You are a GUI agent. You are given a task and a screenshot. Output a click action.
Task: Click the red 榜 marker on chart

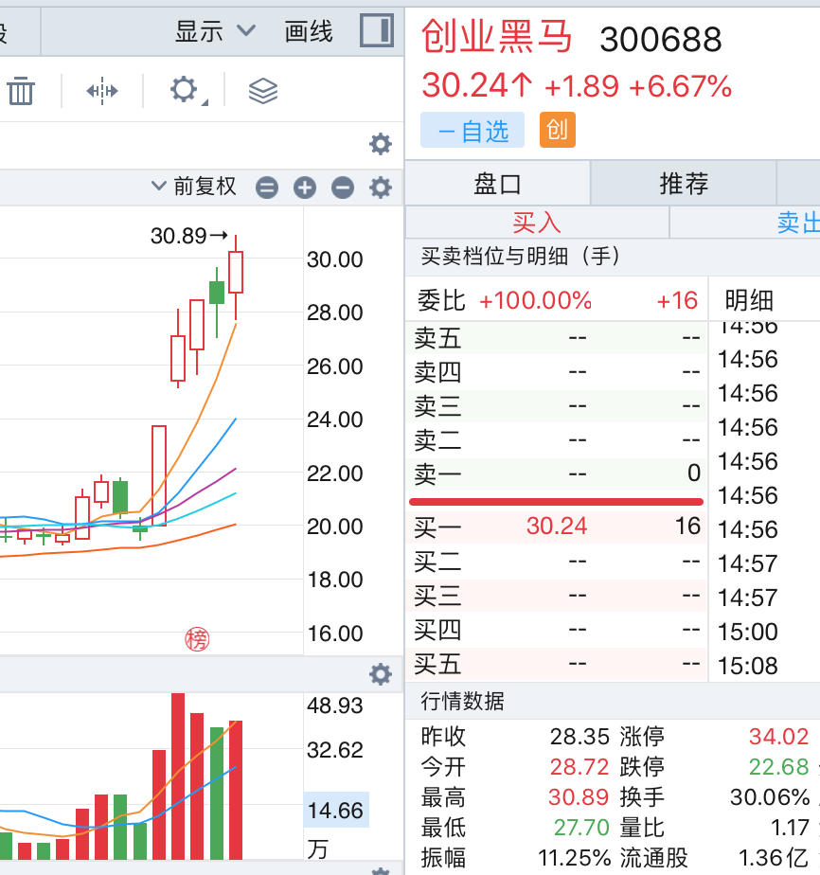pyautogui.click(x=197, y=639)
